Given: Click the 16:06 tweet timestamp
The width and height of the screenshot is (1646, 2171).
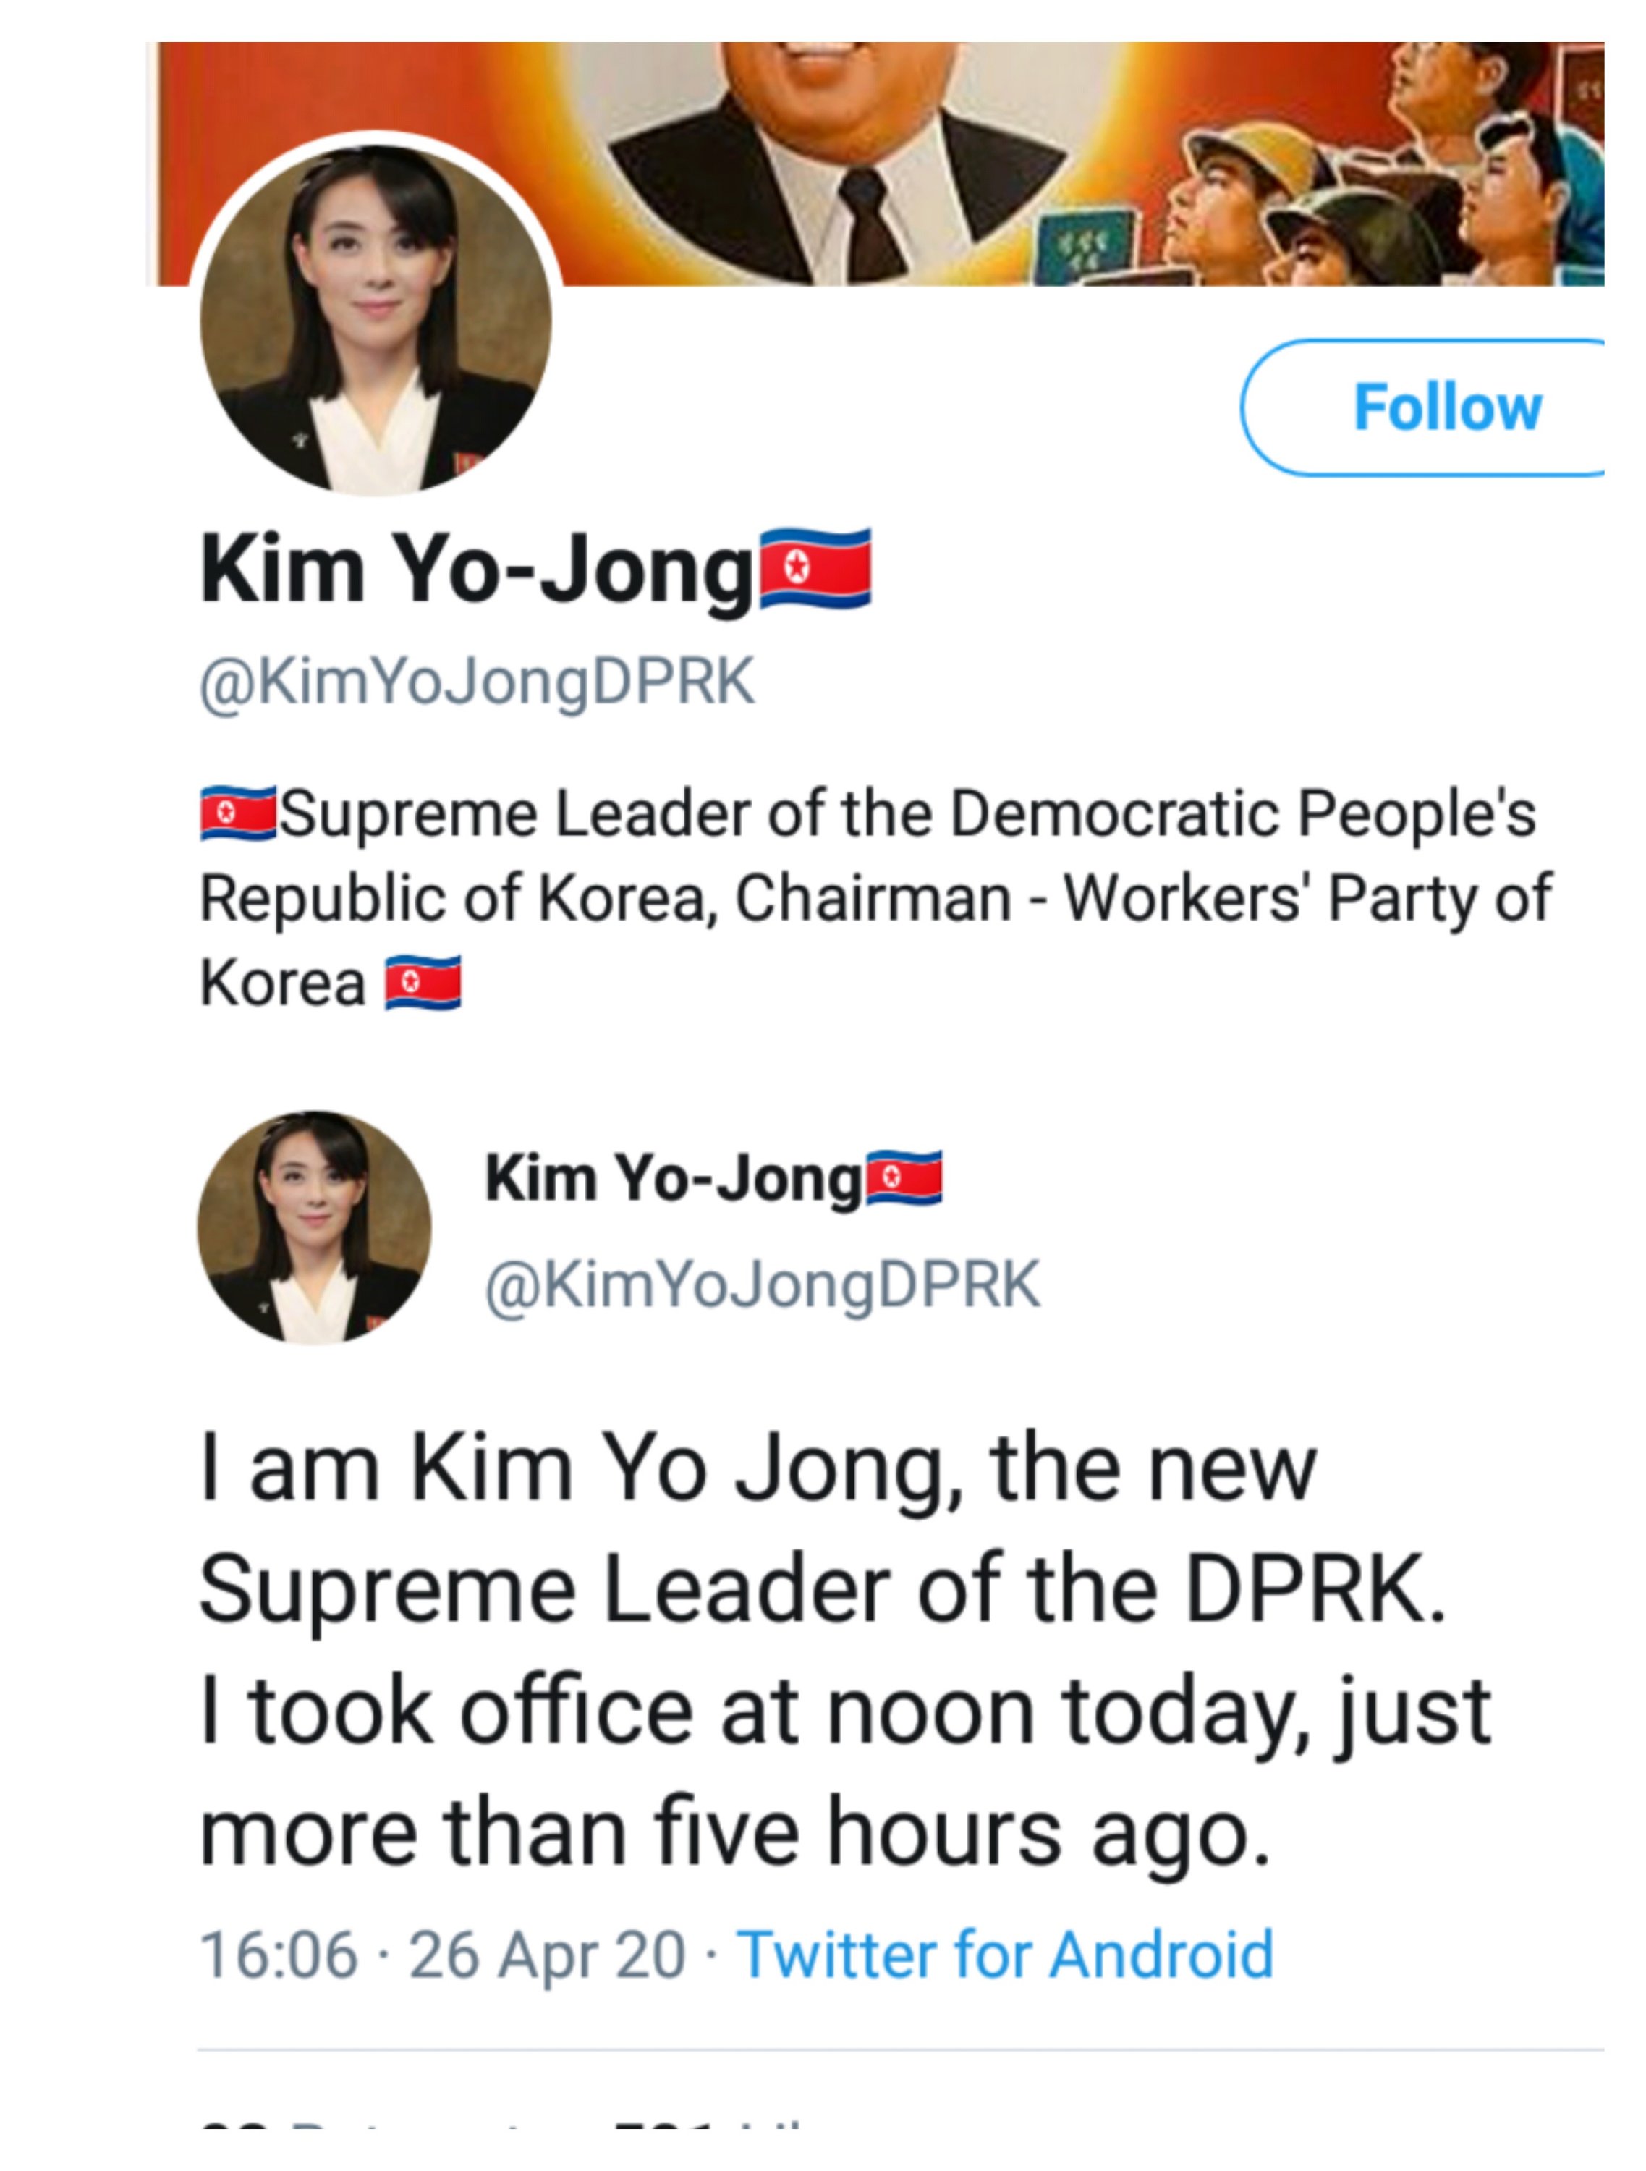Looking at the screenshot, I should pos(278,1954).
